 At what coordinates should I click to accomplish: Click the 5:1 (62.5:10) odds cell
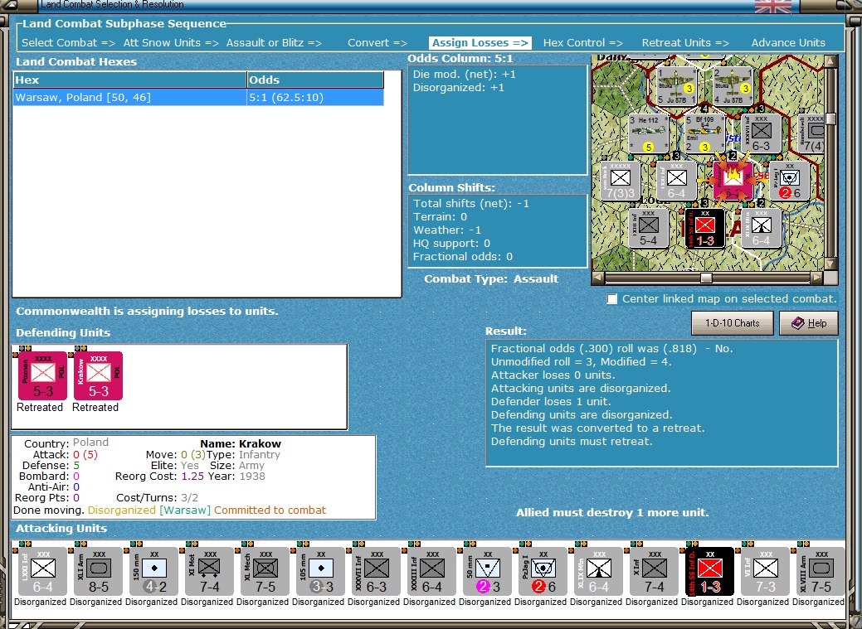(x=315, y=97)
